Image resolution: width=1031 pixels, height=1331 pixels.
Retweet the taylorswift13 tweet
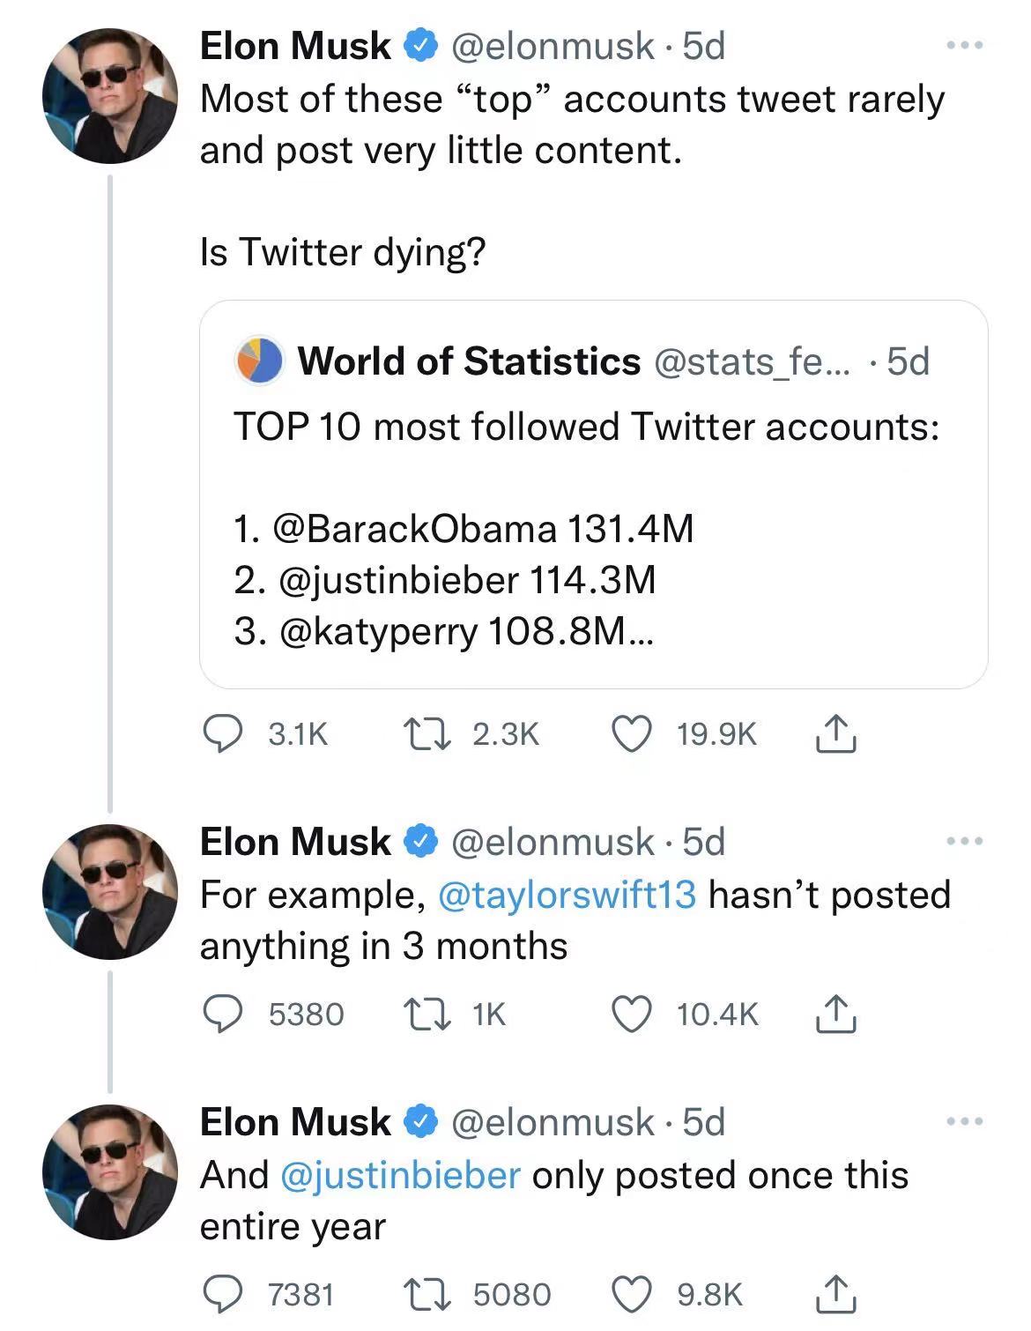(427, 1014)
